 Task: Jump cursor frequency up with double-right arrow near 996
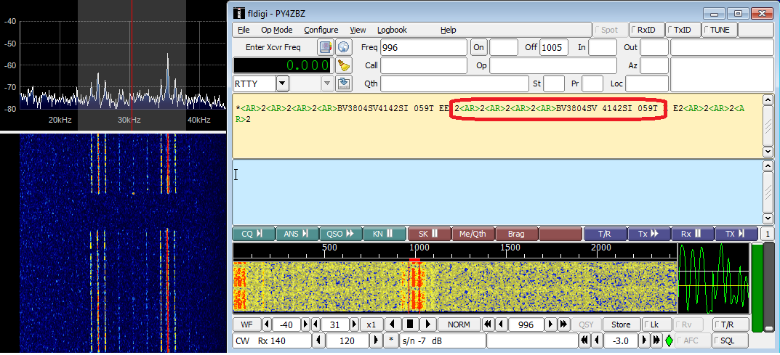tap(563, 325)
